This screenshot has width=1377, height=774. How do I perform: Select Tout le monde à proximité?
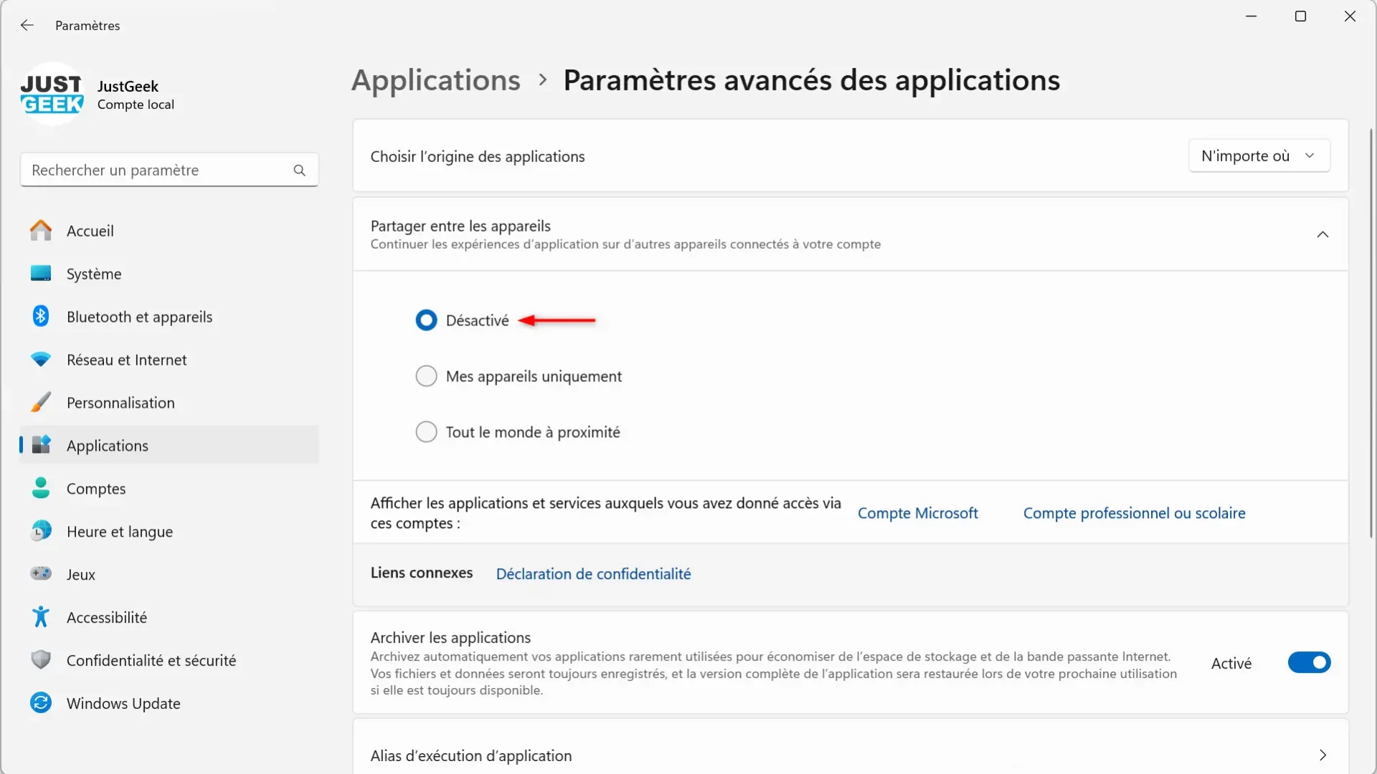[426, 432]
